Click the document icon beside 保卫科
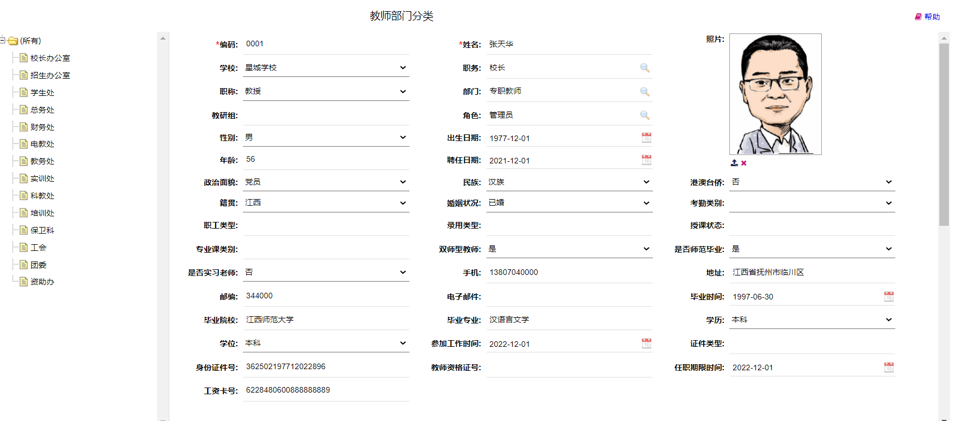 pos(23,230)
